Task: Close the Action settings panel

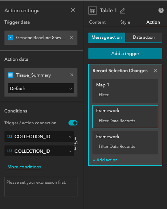Action: click(x=73, y=10)
